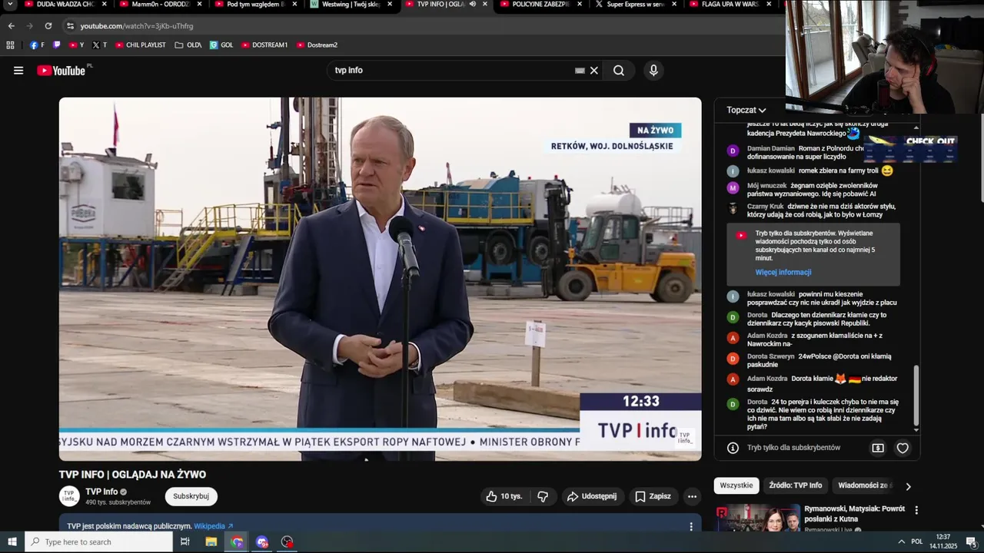Open the apps grid in bookmarks bar
Screen dimensions: 984x553
click(x=10, y=45)
